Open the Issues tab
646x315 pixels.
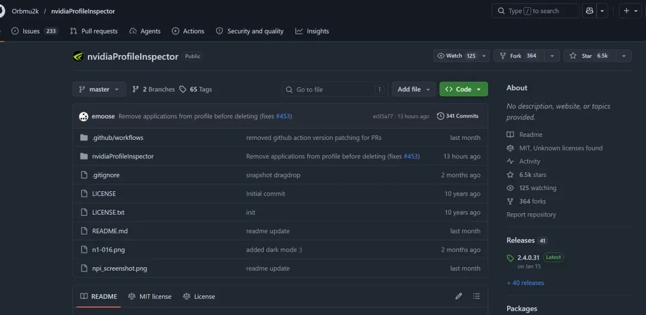(35, 31)
